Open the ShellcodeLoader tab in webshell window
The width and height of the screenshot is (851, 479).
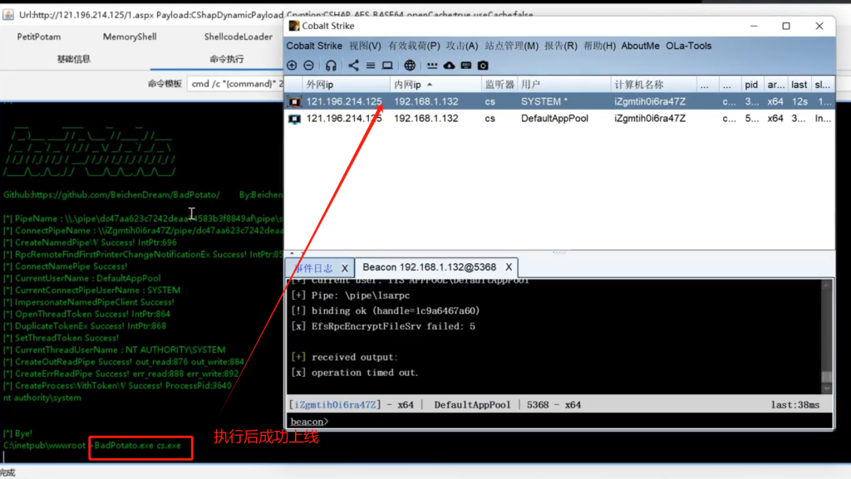coord(239,37)
